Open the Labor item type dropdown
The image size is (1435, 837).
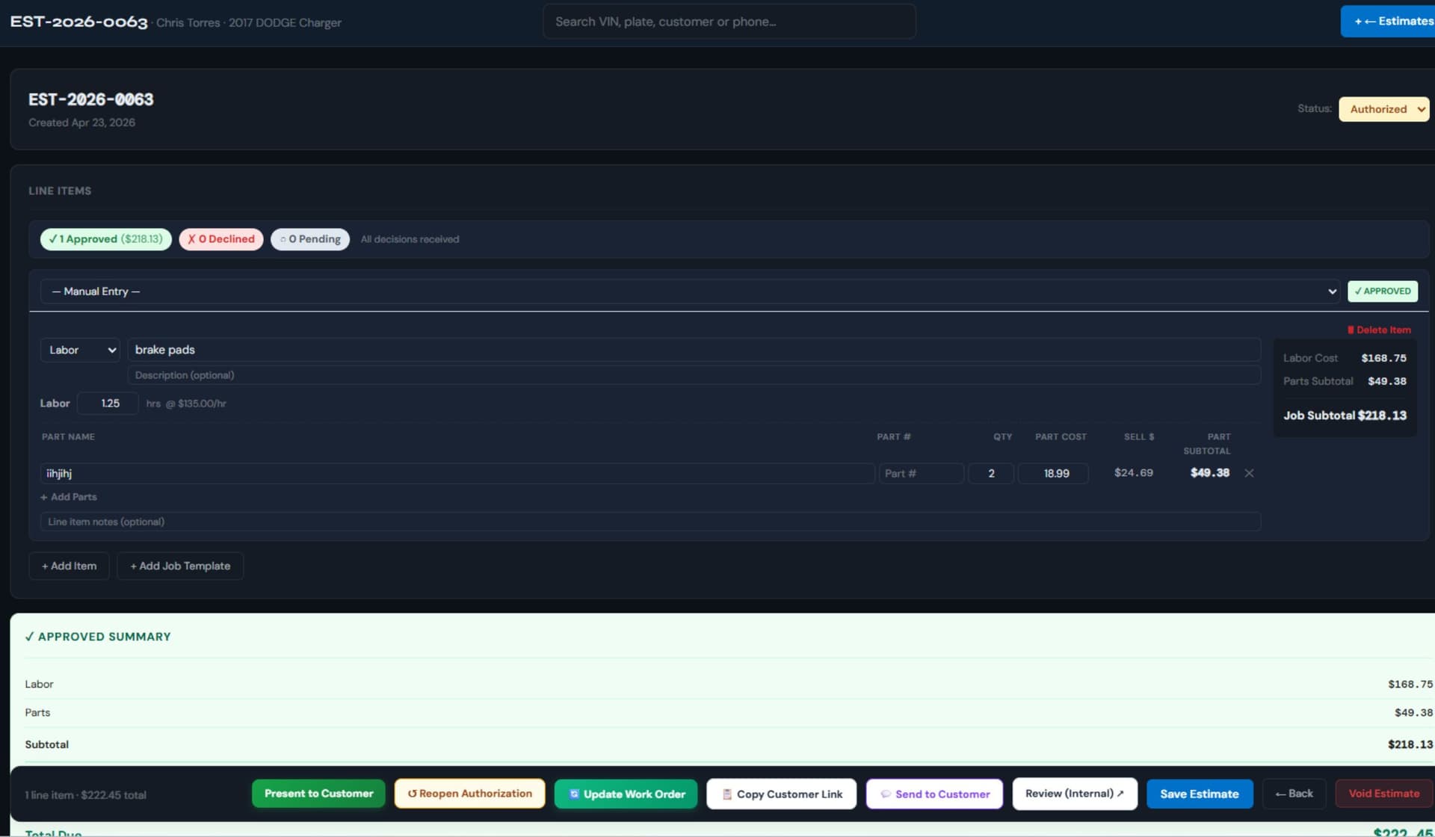click(x=80, y=350)
